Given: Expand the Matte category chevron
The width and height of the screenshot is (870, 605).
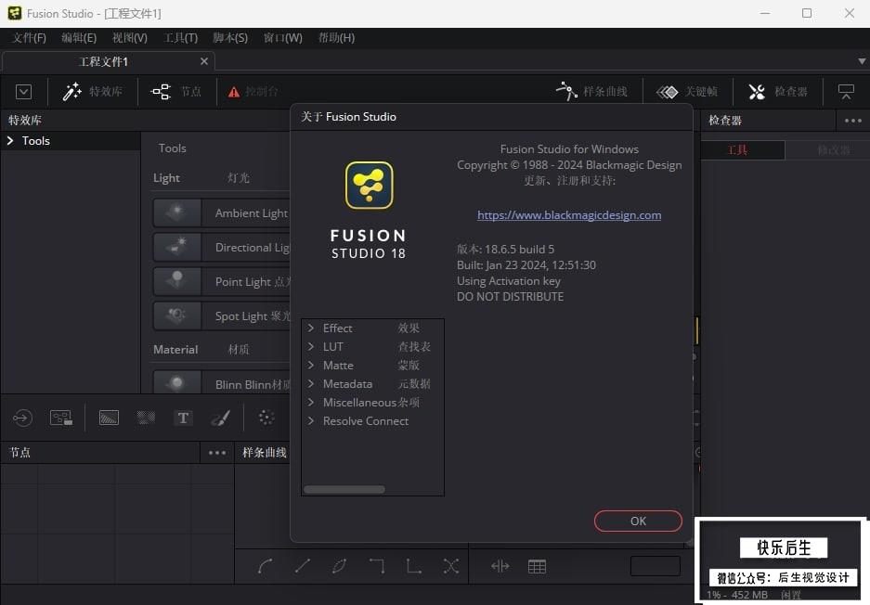Looking at the screenshot, I should pos(311,365).
